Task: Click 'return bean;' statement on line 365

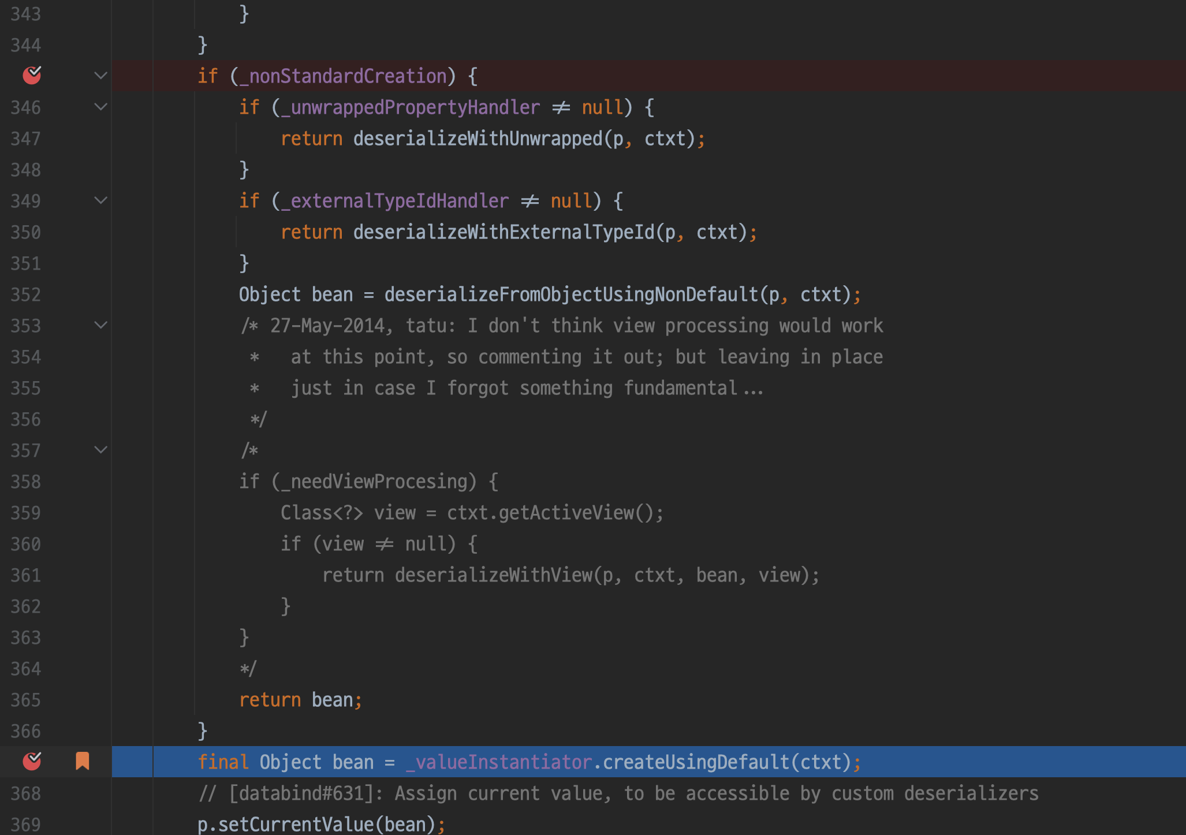Action: (301, 700)
